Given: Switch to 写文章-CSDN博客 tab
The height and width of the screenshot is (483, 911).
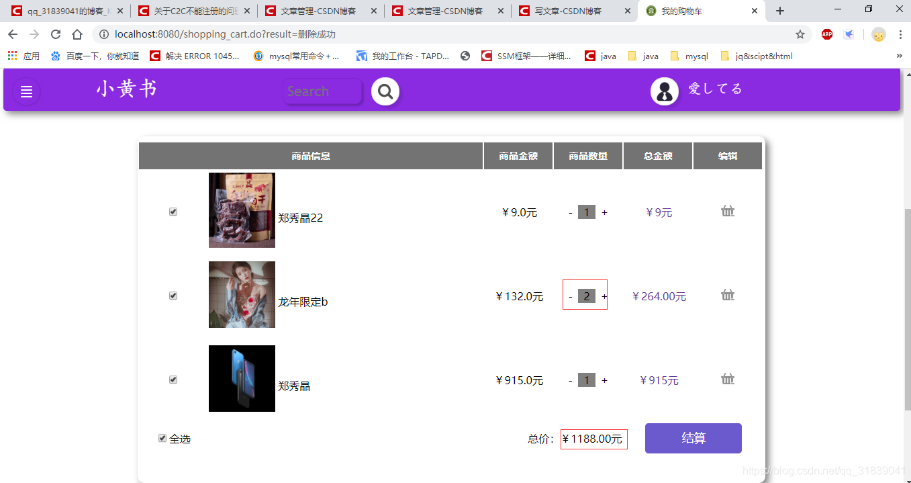Looking at the screenshot, I should 575,11.
